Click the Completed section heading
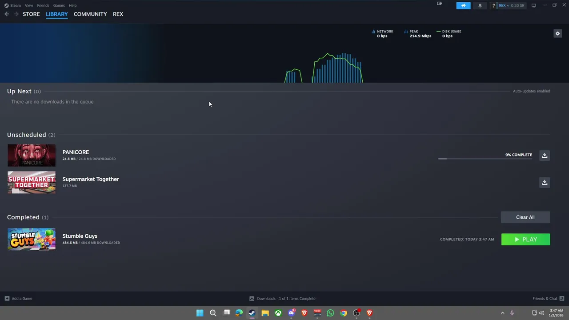 tap(23, 217)
